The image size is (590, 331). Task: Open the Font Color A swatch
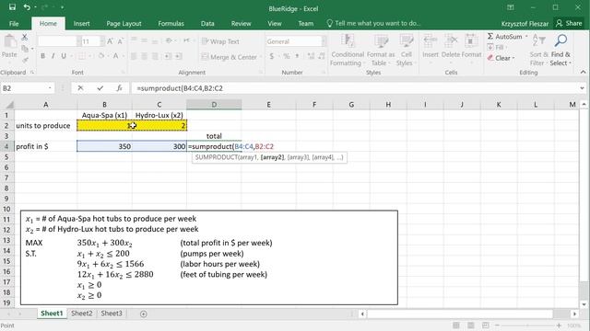coord(116,56)
